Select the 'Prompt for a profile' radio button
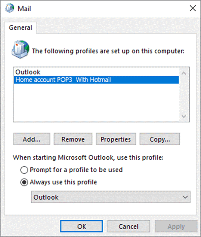 [24, 170]
